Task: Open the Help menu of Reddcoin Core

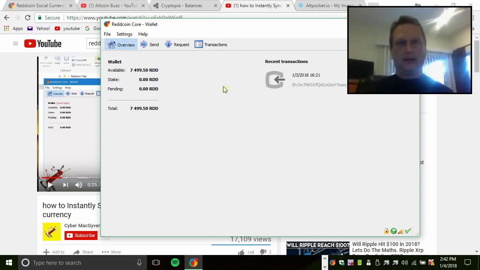Action: [x=143, y=34]
